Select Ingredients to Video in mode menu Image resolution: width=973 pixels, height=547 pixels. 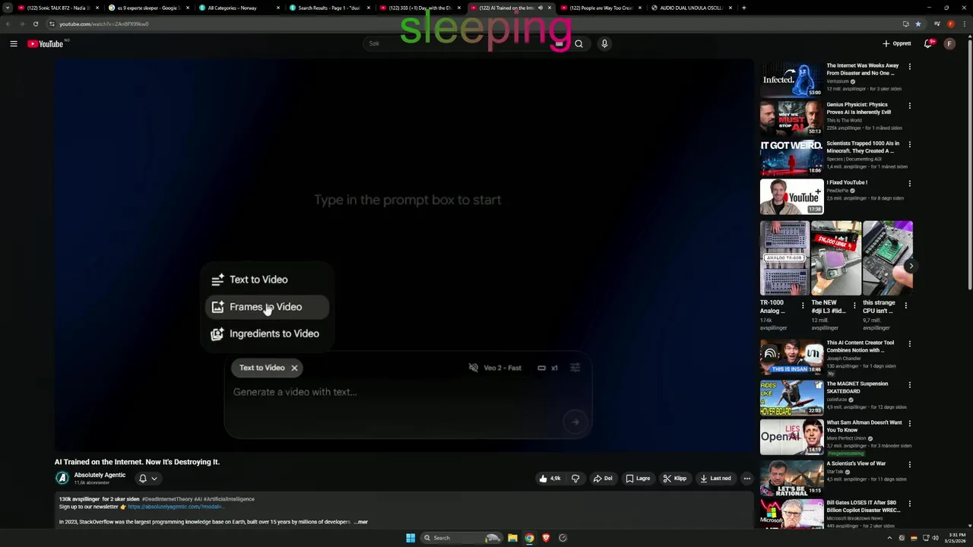[x=267, y=334]
